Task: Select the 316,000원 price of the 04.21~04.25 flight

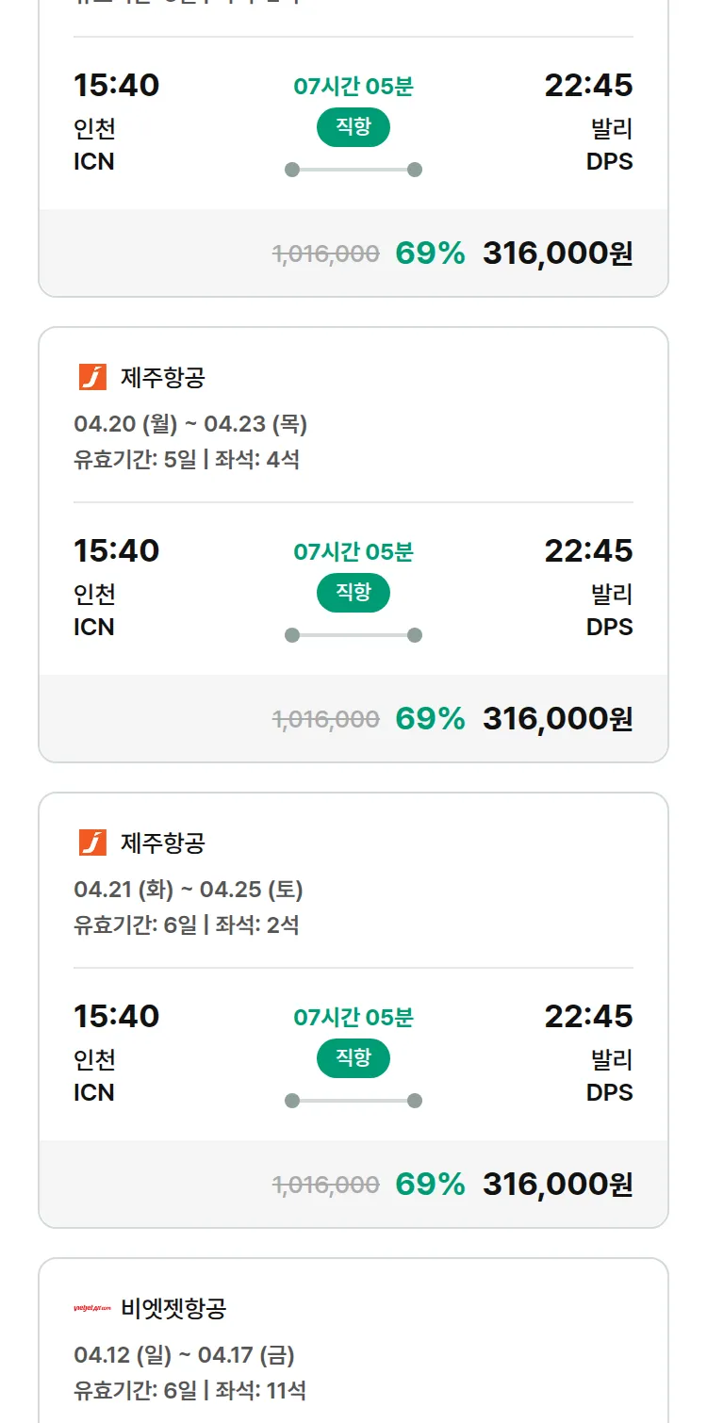Action: point(557,1185)
